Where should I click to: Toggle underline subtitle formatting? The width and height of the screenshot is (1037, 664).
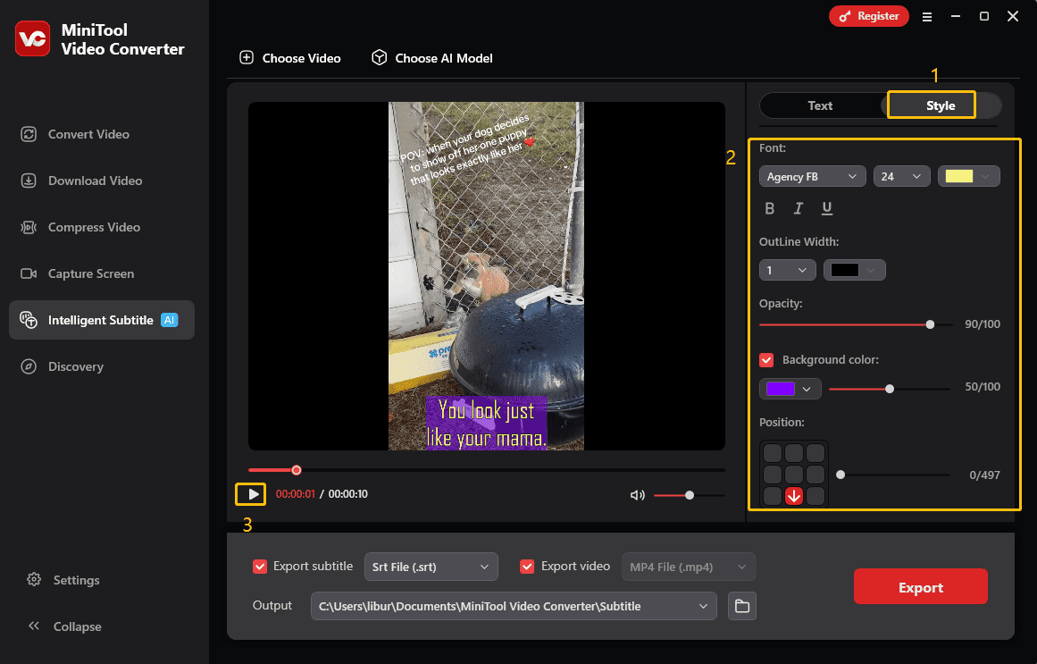(827, 208)
